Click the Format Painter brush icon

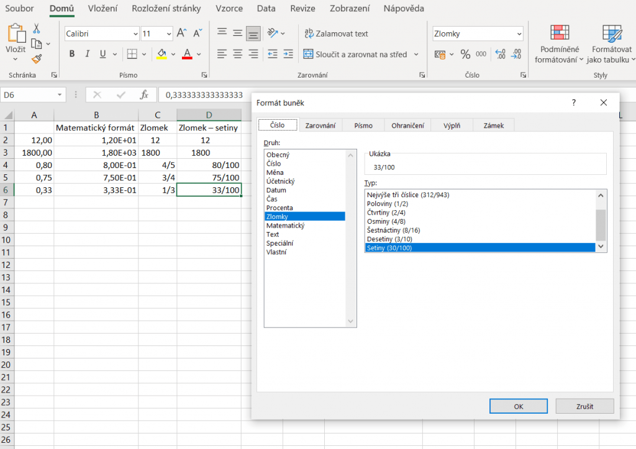pyautogui.click(x=36, y=59)
